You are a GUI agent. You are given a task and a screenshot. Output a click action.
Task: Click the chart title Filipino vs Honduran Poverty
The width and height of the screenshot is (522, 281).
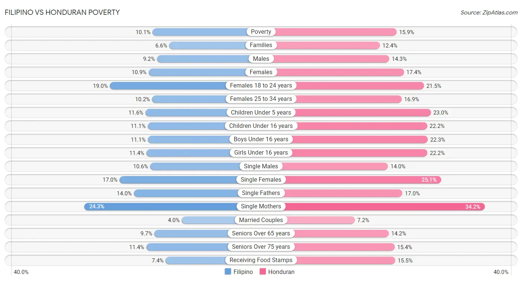(x=62, y=12)
